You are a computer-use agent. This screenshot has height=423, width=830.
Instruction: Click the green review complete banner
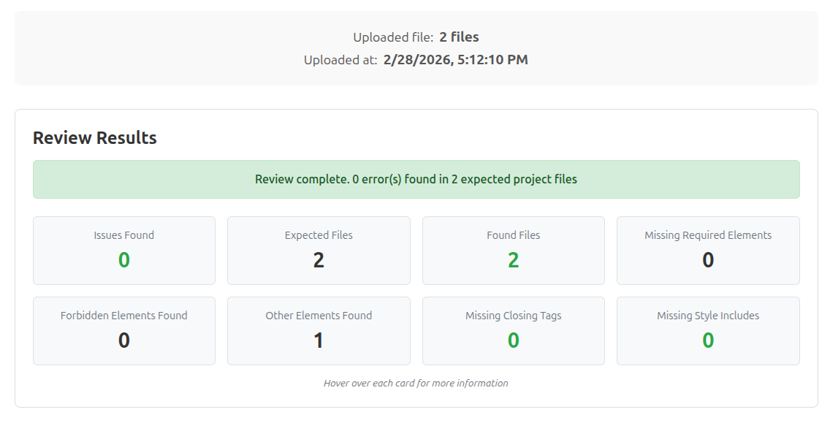point(415,178)
